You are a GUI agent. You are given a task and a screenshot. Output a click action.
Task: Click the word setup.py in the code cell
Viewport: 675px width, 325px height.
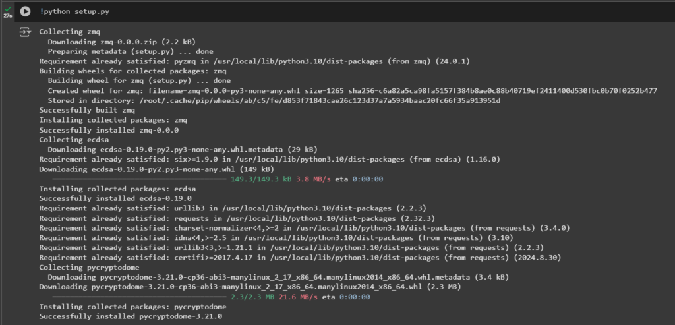(92, 12)
